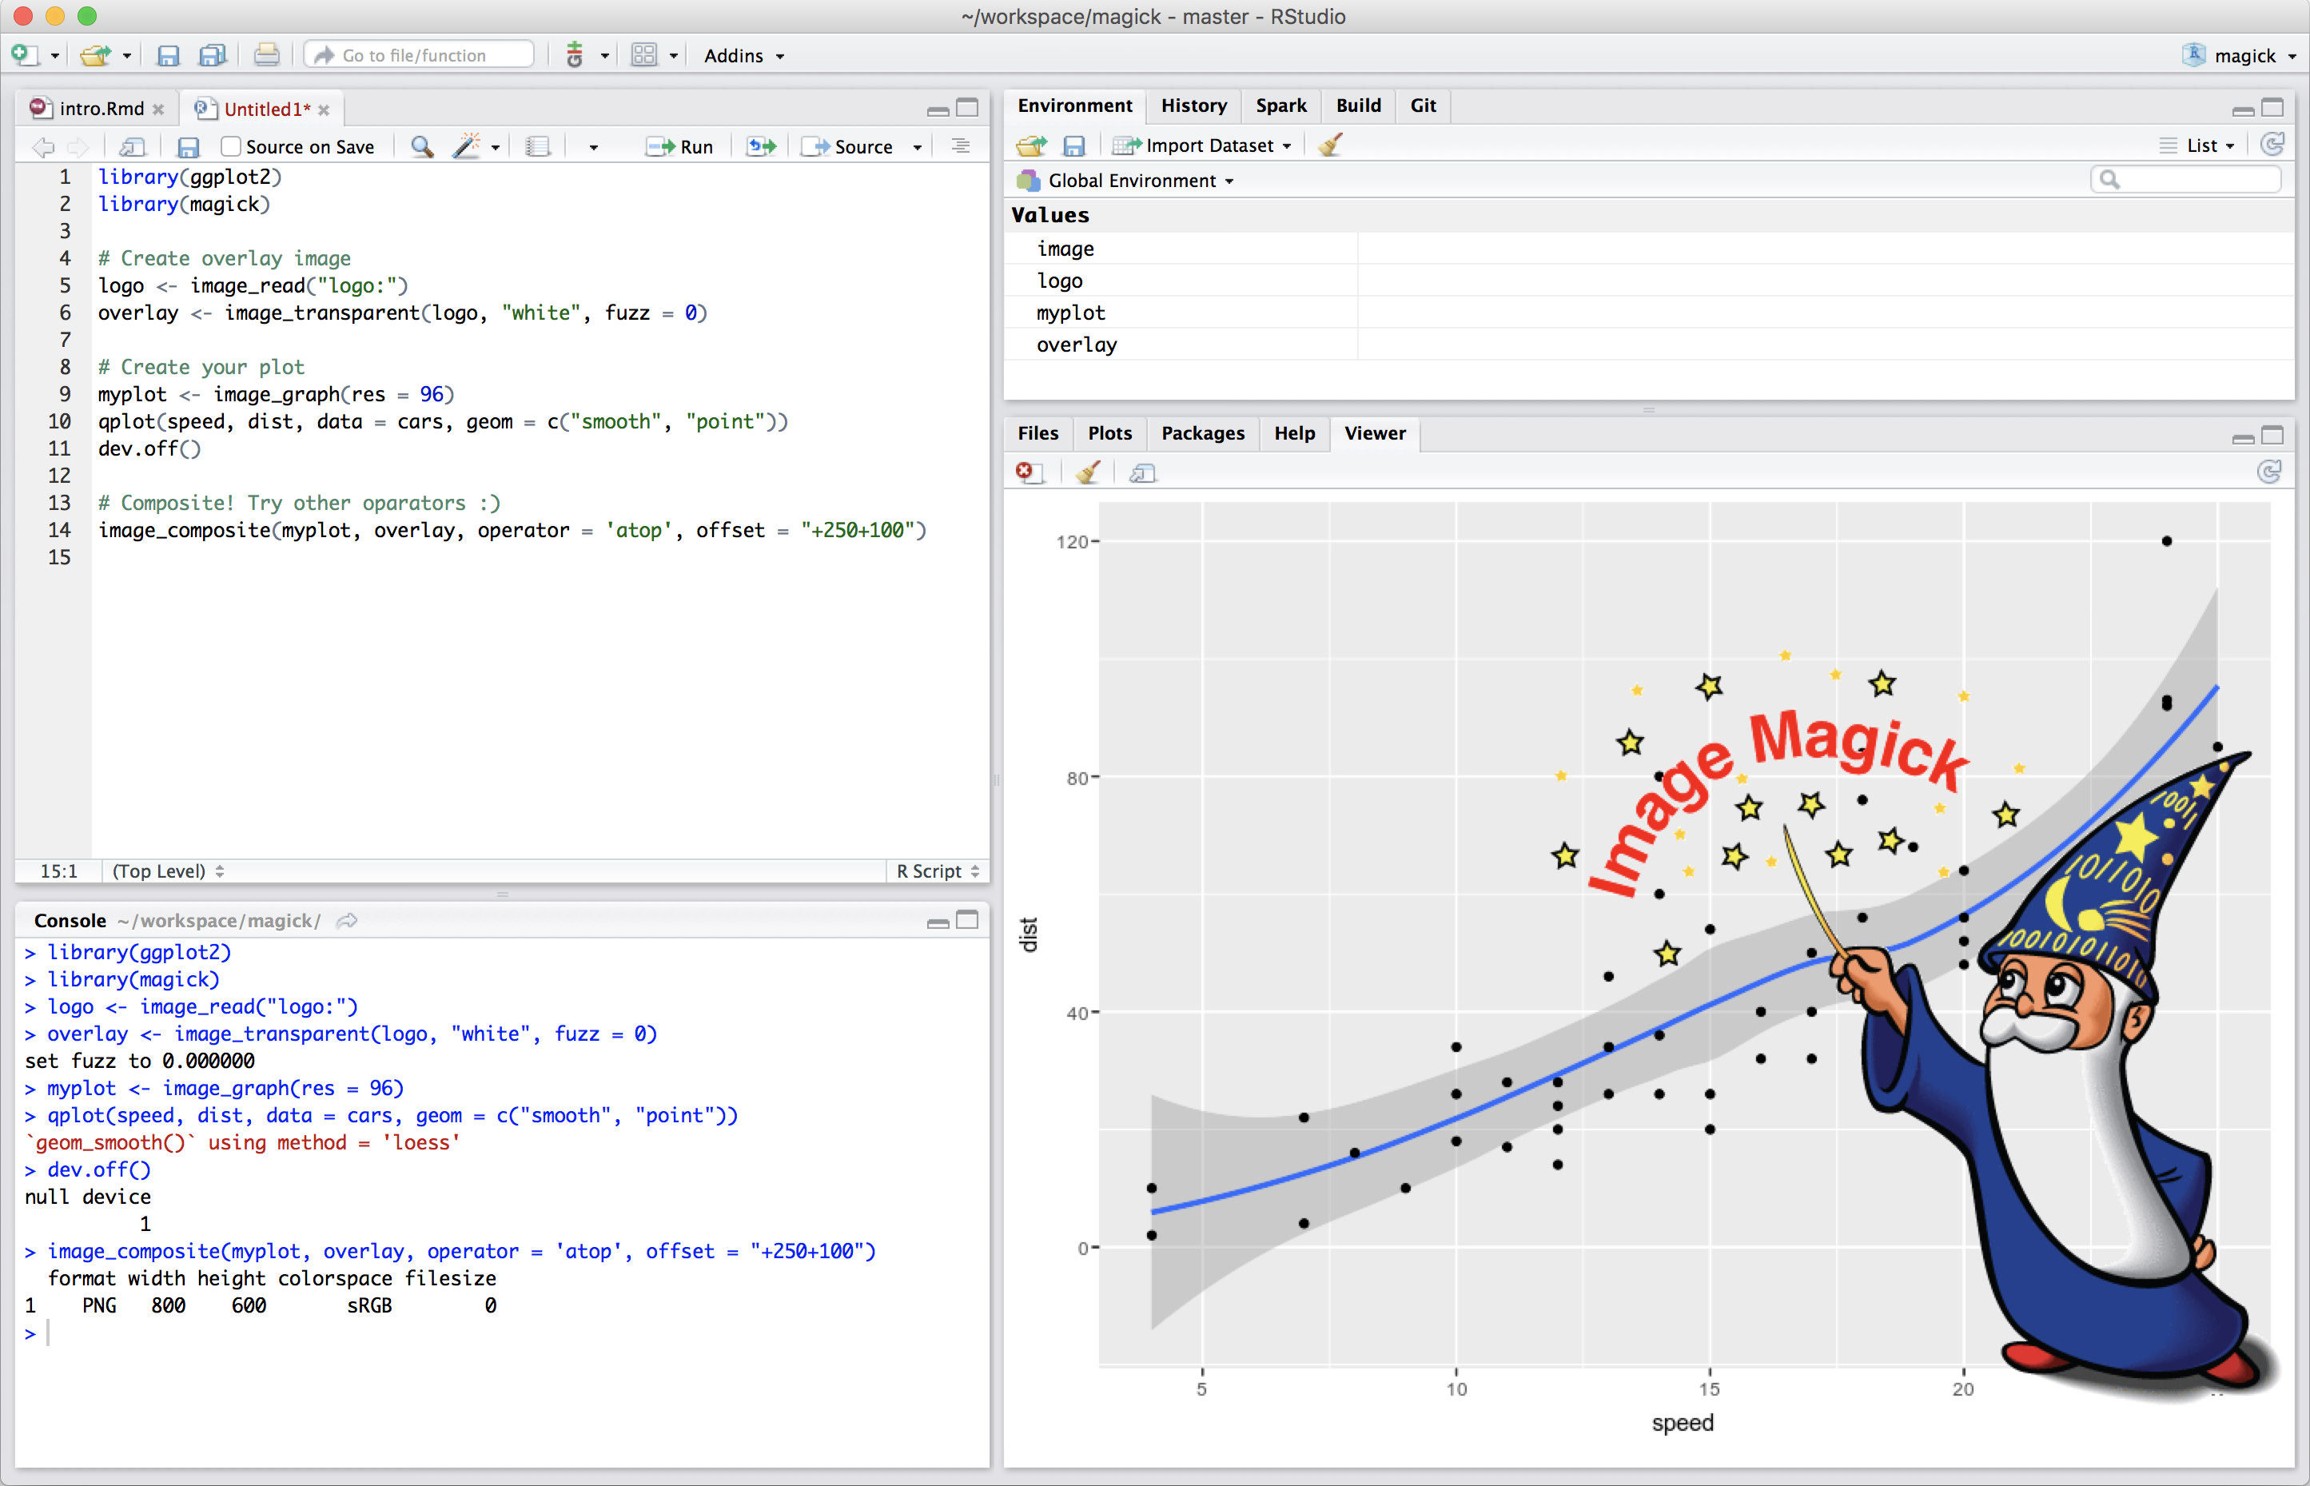Open the (Top Level) scope selector
Viewport: 2310px width, 1486px height.
168,871
